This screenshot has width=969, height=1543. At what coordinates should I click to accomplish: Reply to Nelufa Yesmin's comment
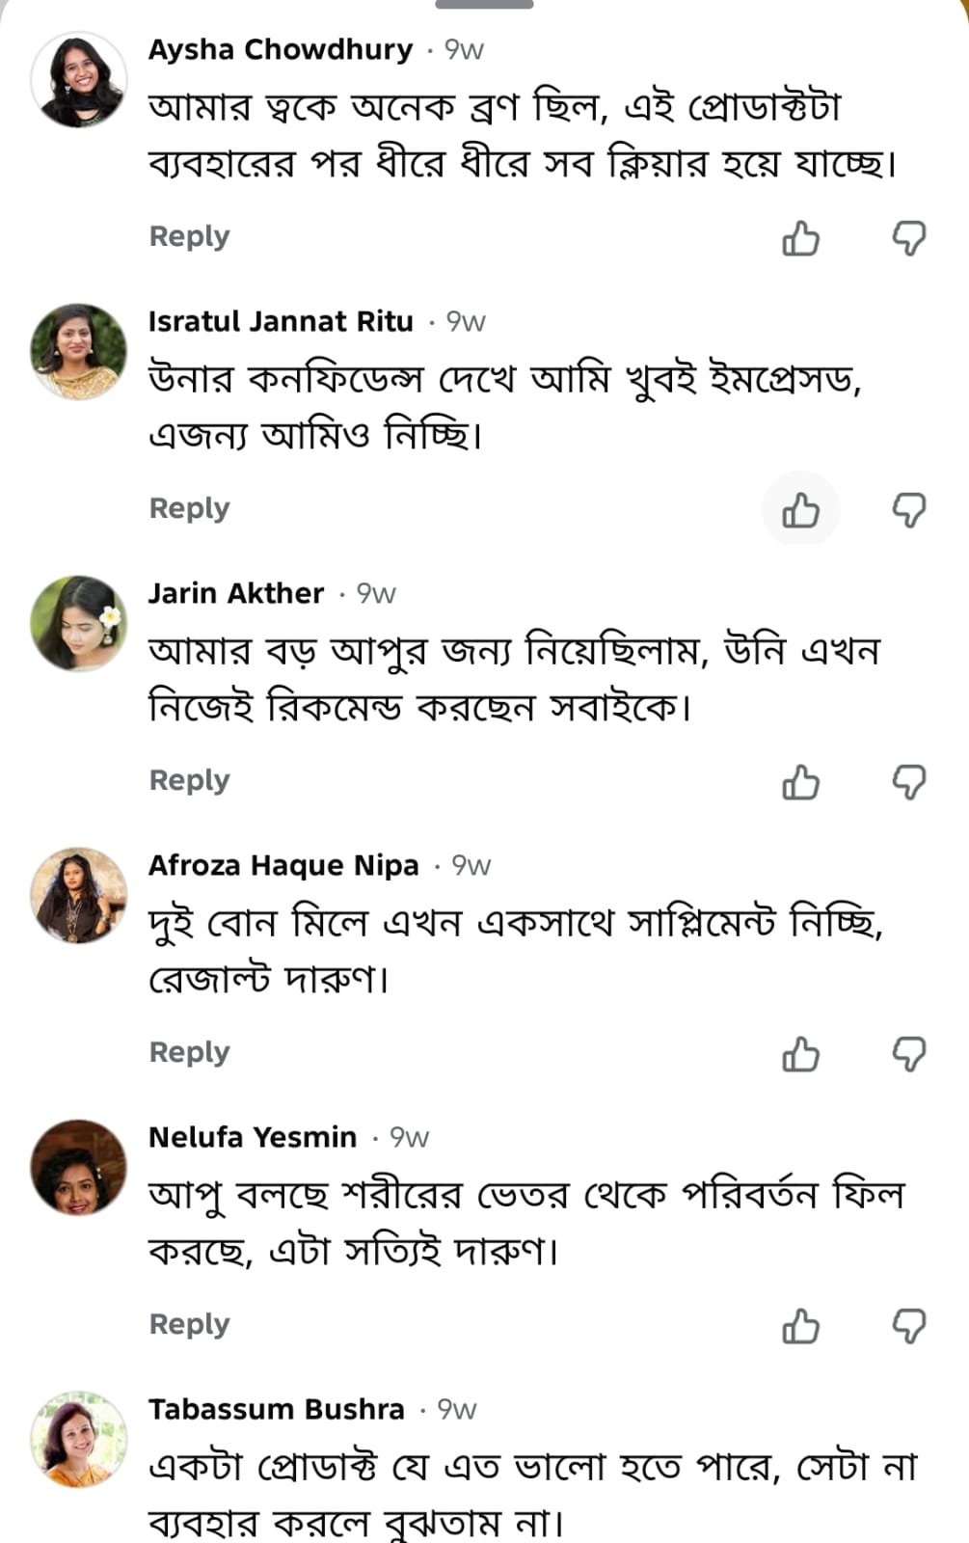[x=189, y=1324]
